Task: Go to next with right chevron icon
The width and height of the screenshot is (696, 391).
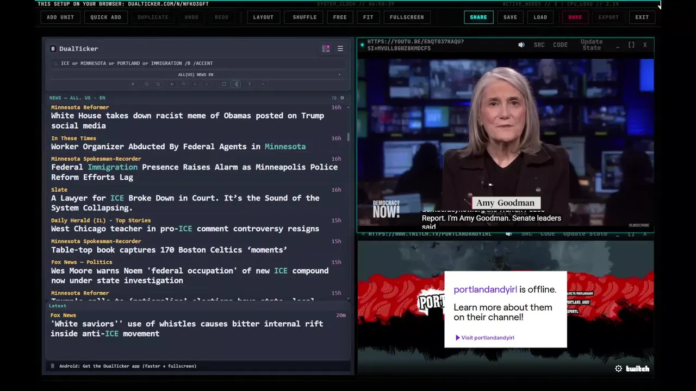Action: click(207, 84)
